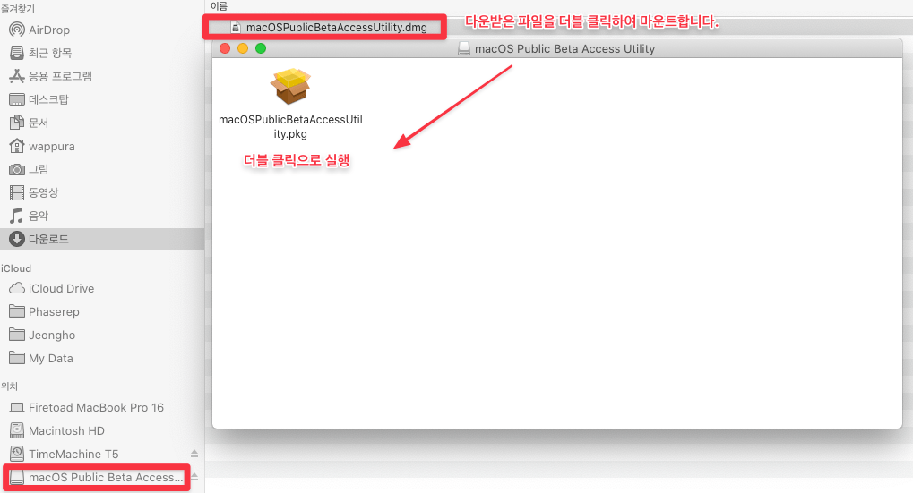Click the folder icon beside My Data
The width and height of the screenshot is (913, 493).
coord(17,358)
